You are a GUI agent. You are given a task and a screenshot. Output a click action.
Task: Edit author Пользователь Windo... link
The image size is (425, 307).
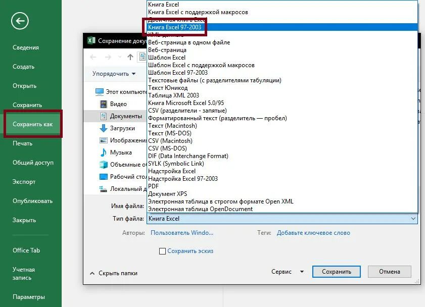(182, 233)
